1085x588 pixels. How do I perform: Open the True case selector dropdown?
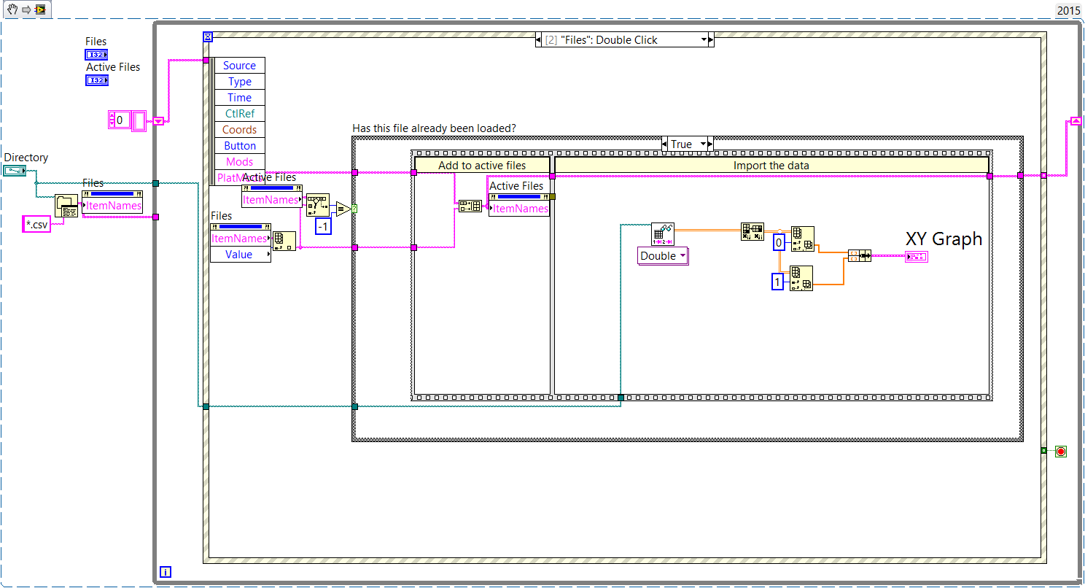tap(703, 144)
